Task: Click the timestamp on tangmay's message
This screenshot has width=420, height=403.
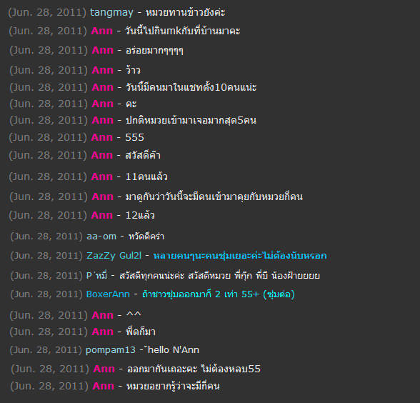Action: pyautogui.click(x=47, y=13)
